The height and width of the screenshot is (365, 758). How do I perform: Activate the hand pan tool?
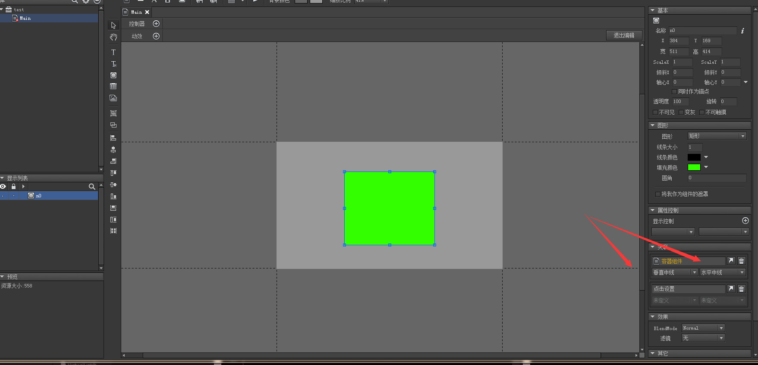(x=113, y=37)
